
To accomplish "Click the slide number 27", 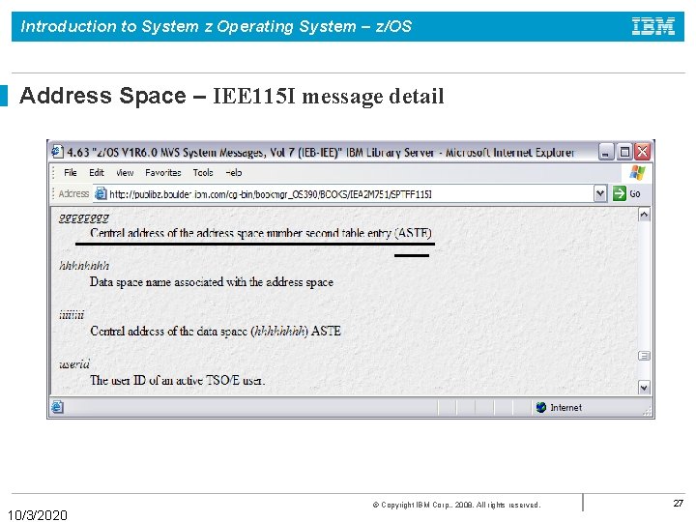I will tap(678, 503).
